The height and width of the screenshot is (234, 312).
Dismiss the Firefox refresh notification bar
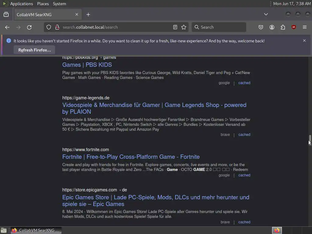[304, 41]
